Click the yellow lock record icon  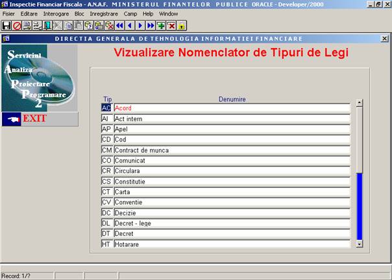pos(182,25)
